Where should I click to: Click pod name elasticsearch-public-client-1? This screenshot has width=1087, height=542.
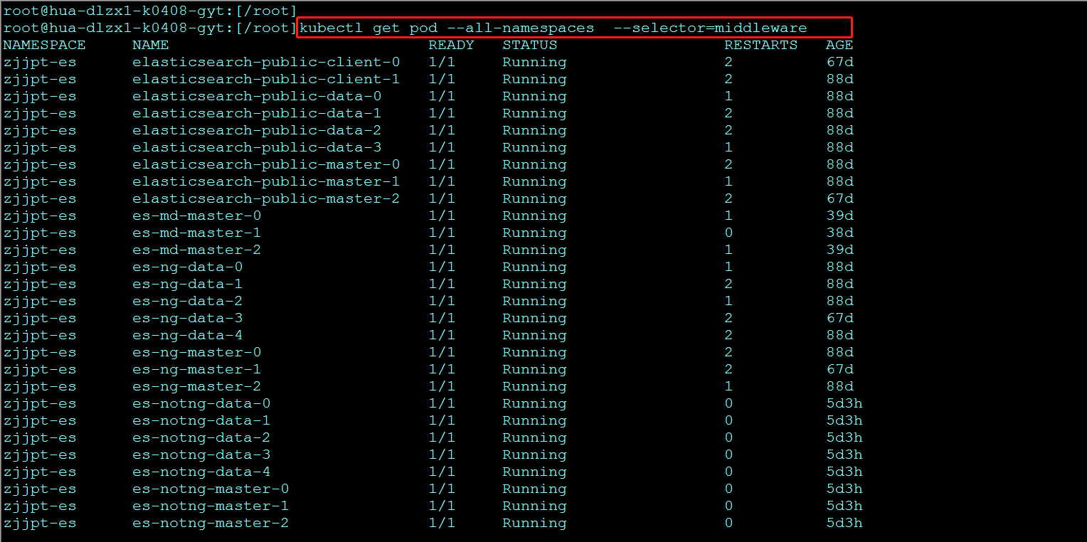tap(266, 79)
